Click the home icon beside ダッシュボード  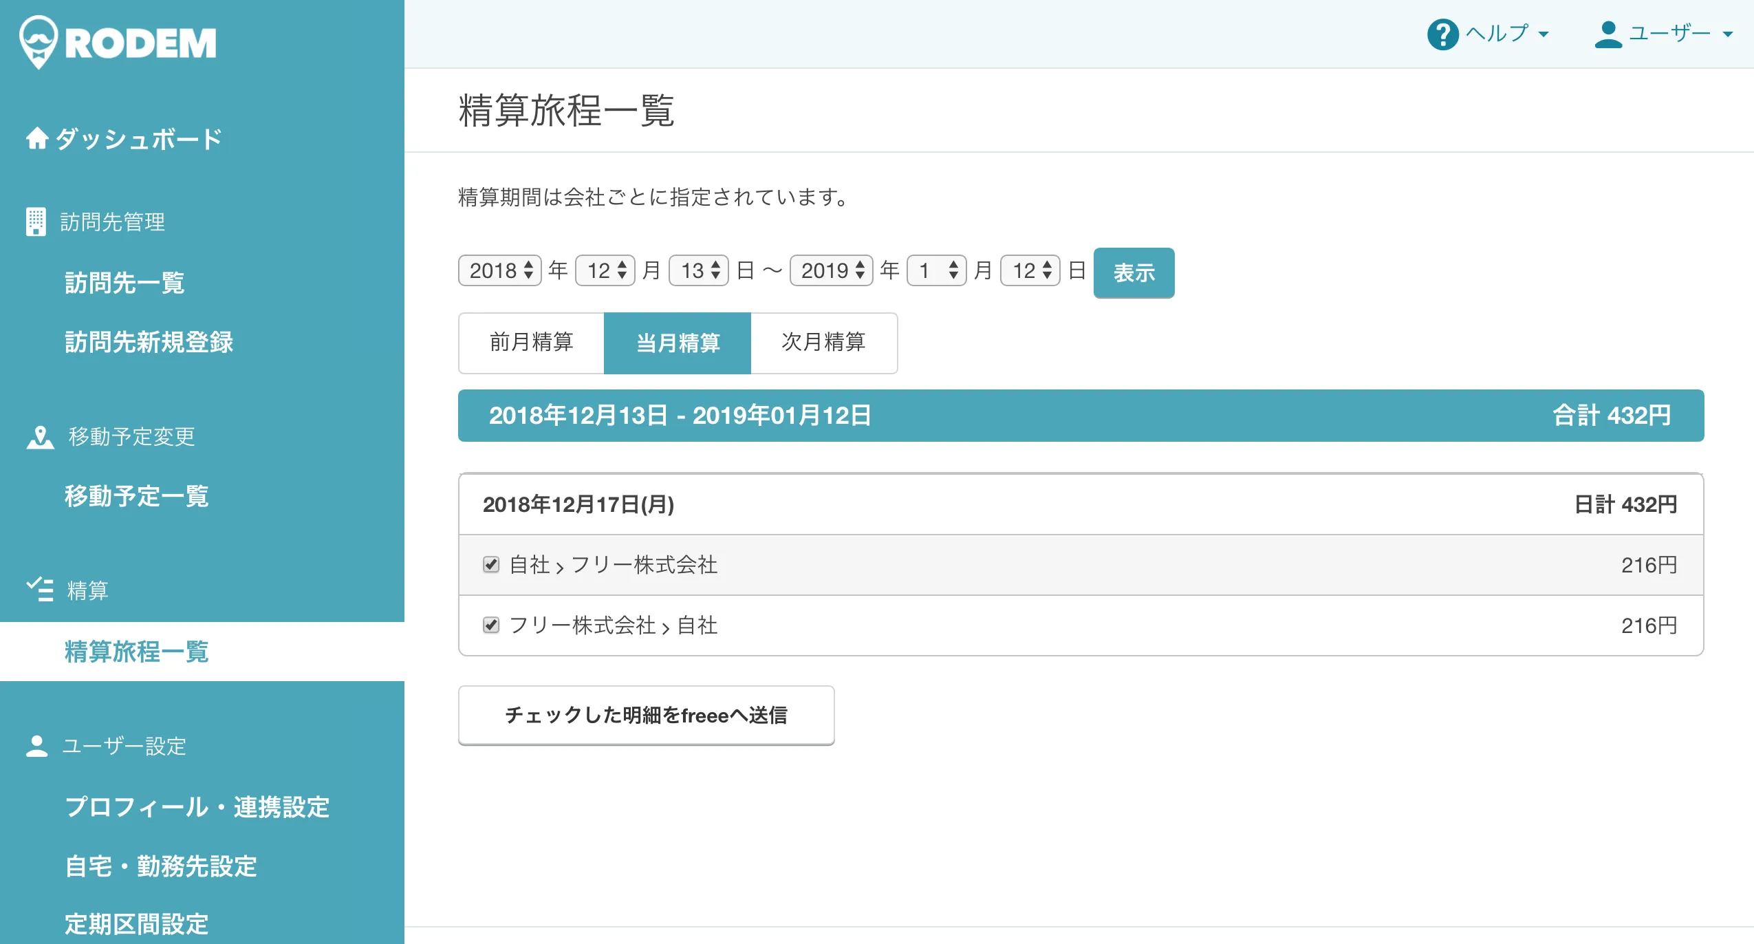[x=37, y=138]
